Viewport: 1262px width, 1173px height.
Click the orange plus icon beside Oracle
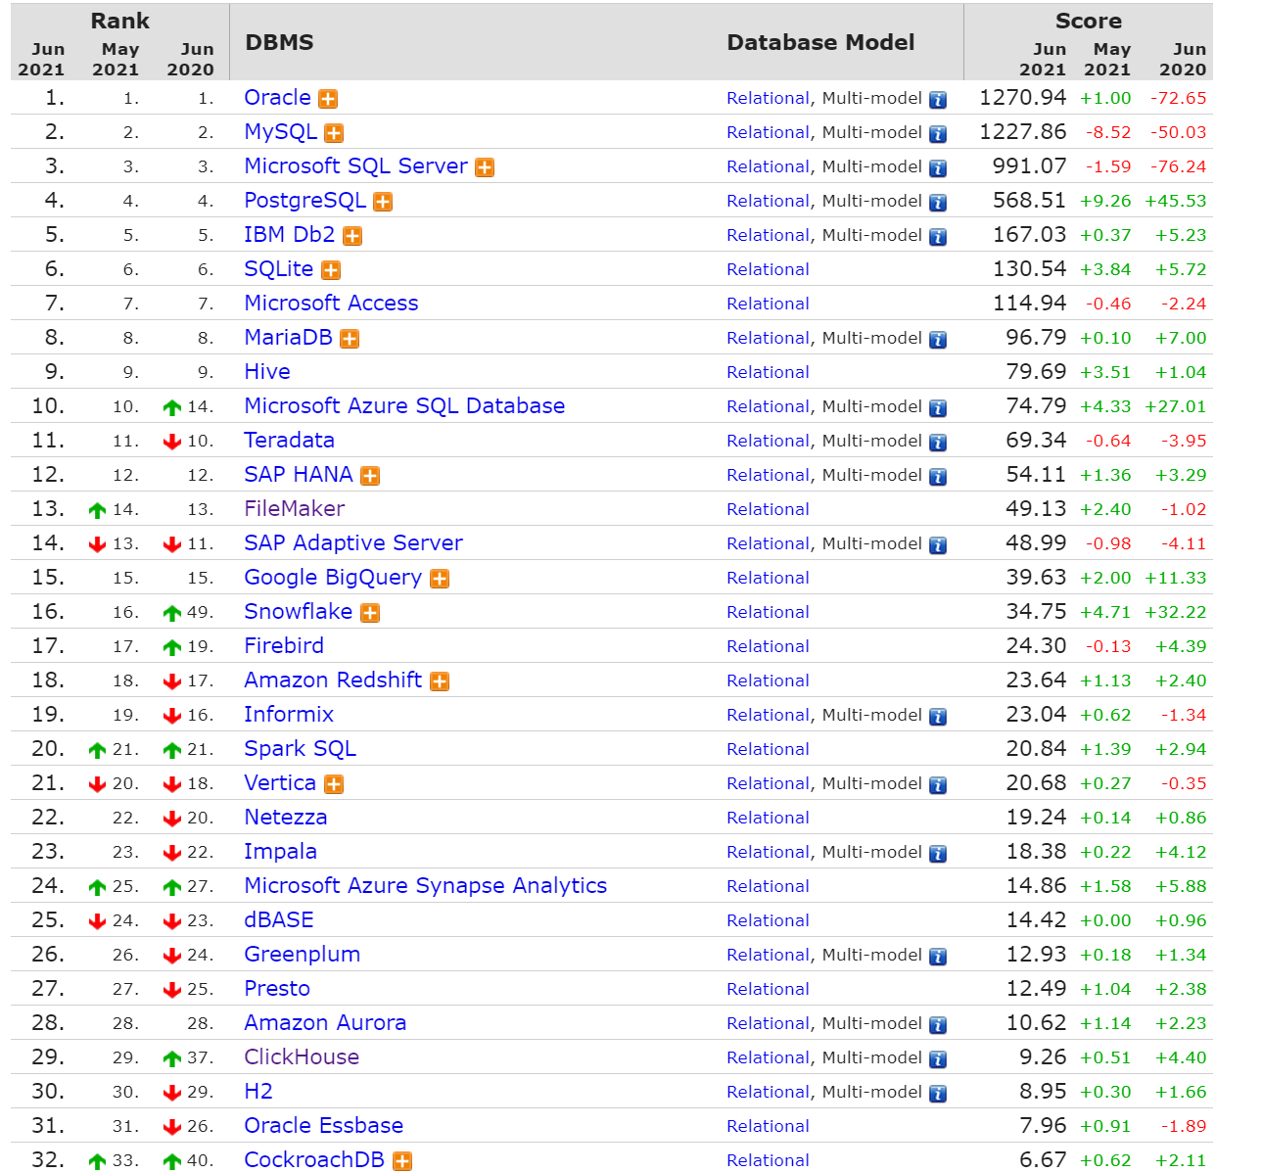329,99
